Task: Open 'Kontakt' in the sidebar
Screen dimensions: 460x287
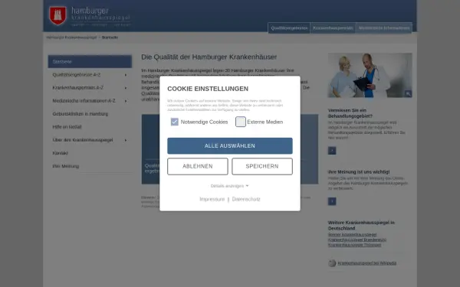Action: (60, 153)
